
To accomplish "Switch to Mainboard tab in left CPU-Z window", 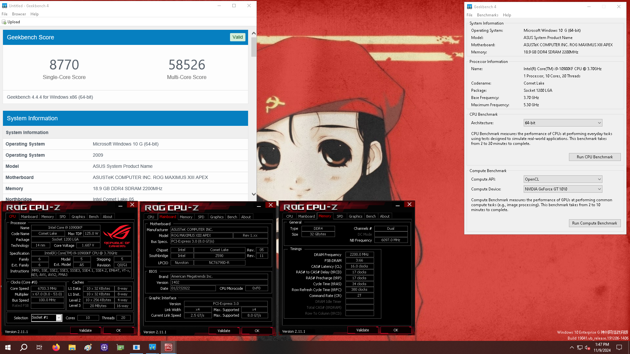I will click(29, 217).
